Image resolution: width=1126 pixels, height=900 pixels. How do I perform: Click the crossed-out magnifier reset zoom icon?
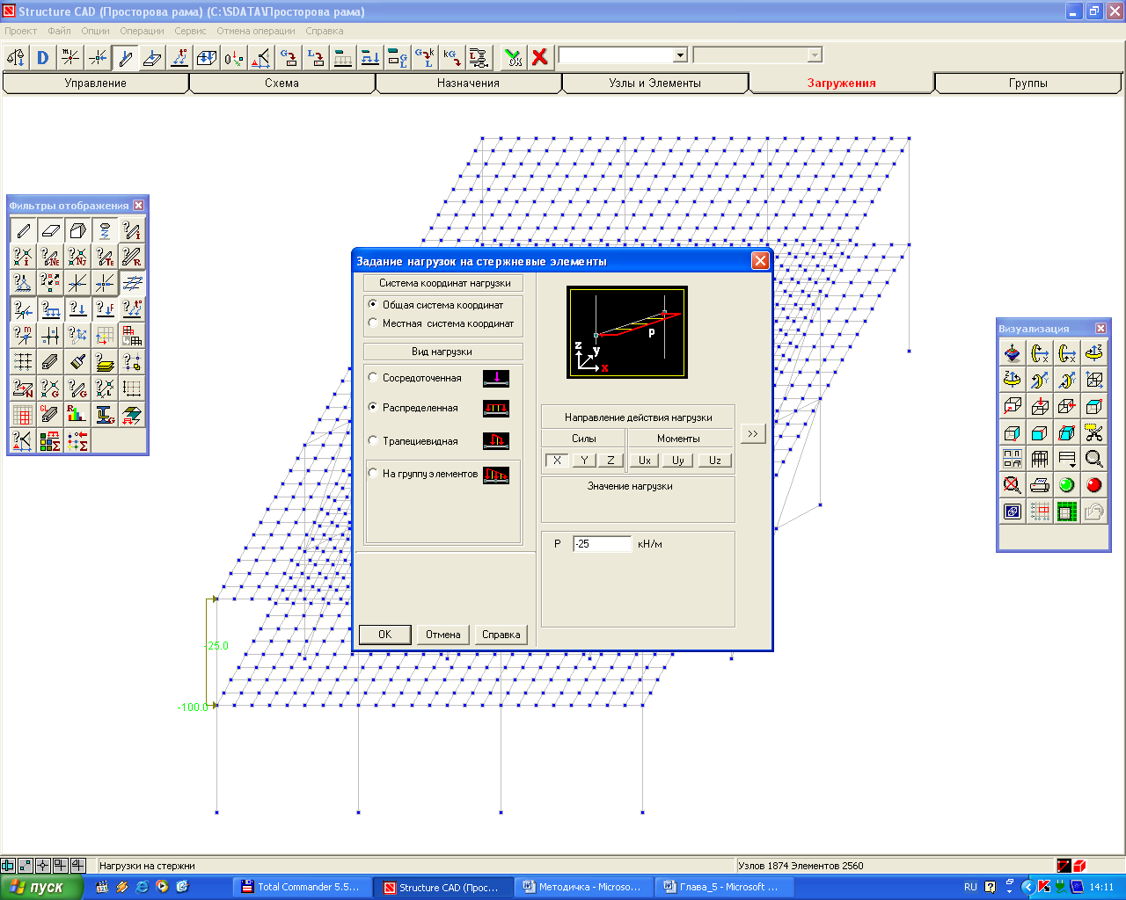tap(1013, 485)
